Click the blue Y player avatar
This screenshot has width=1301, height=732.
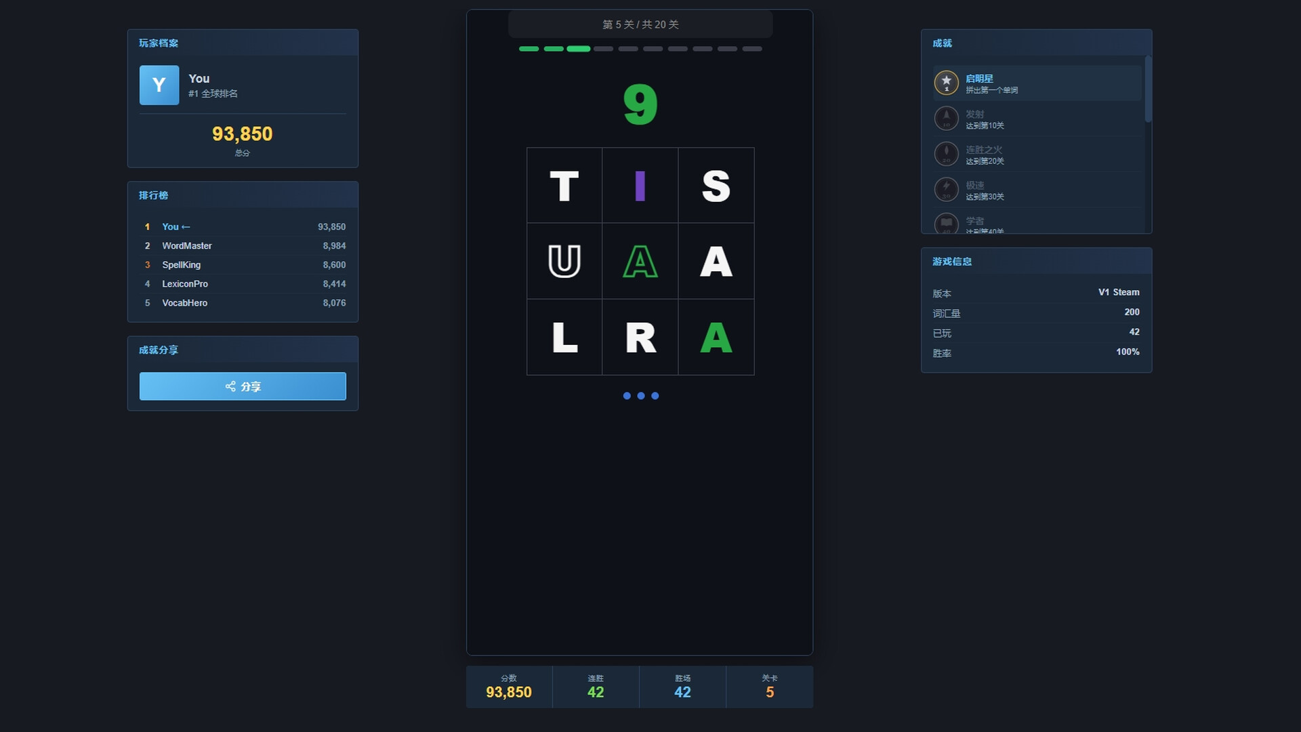pyautogui.click(x=159, y=85)
